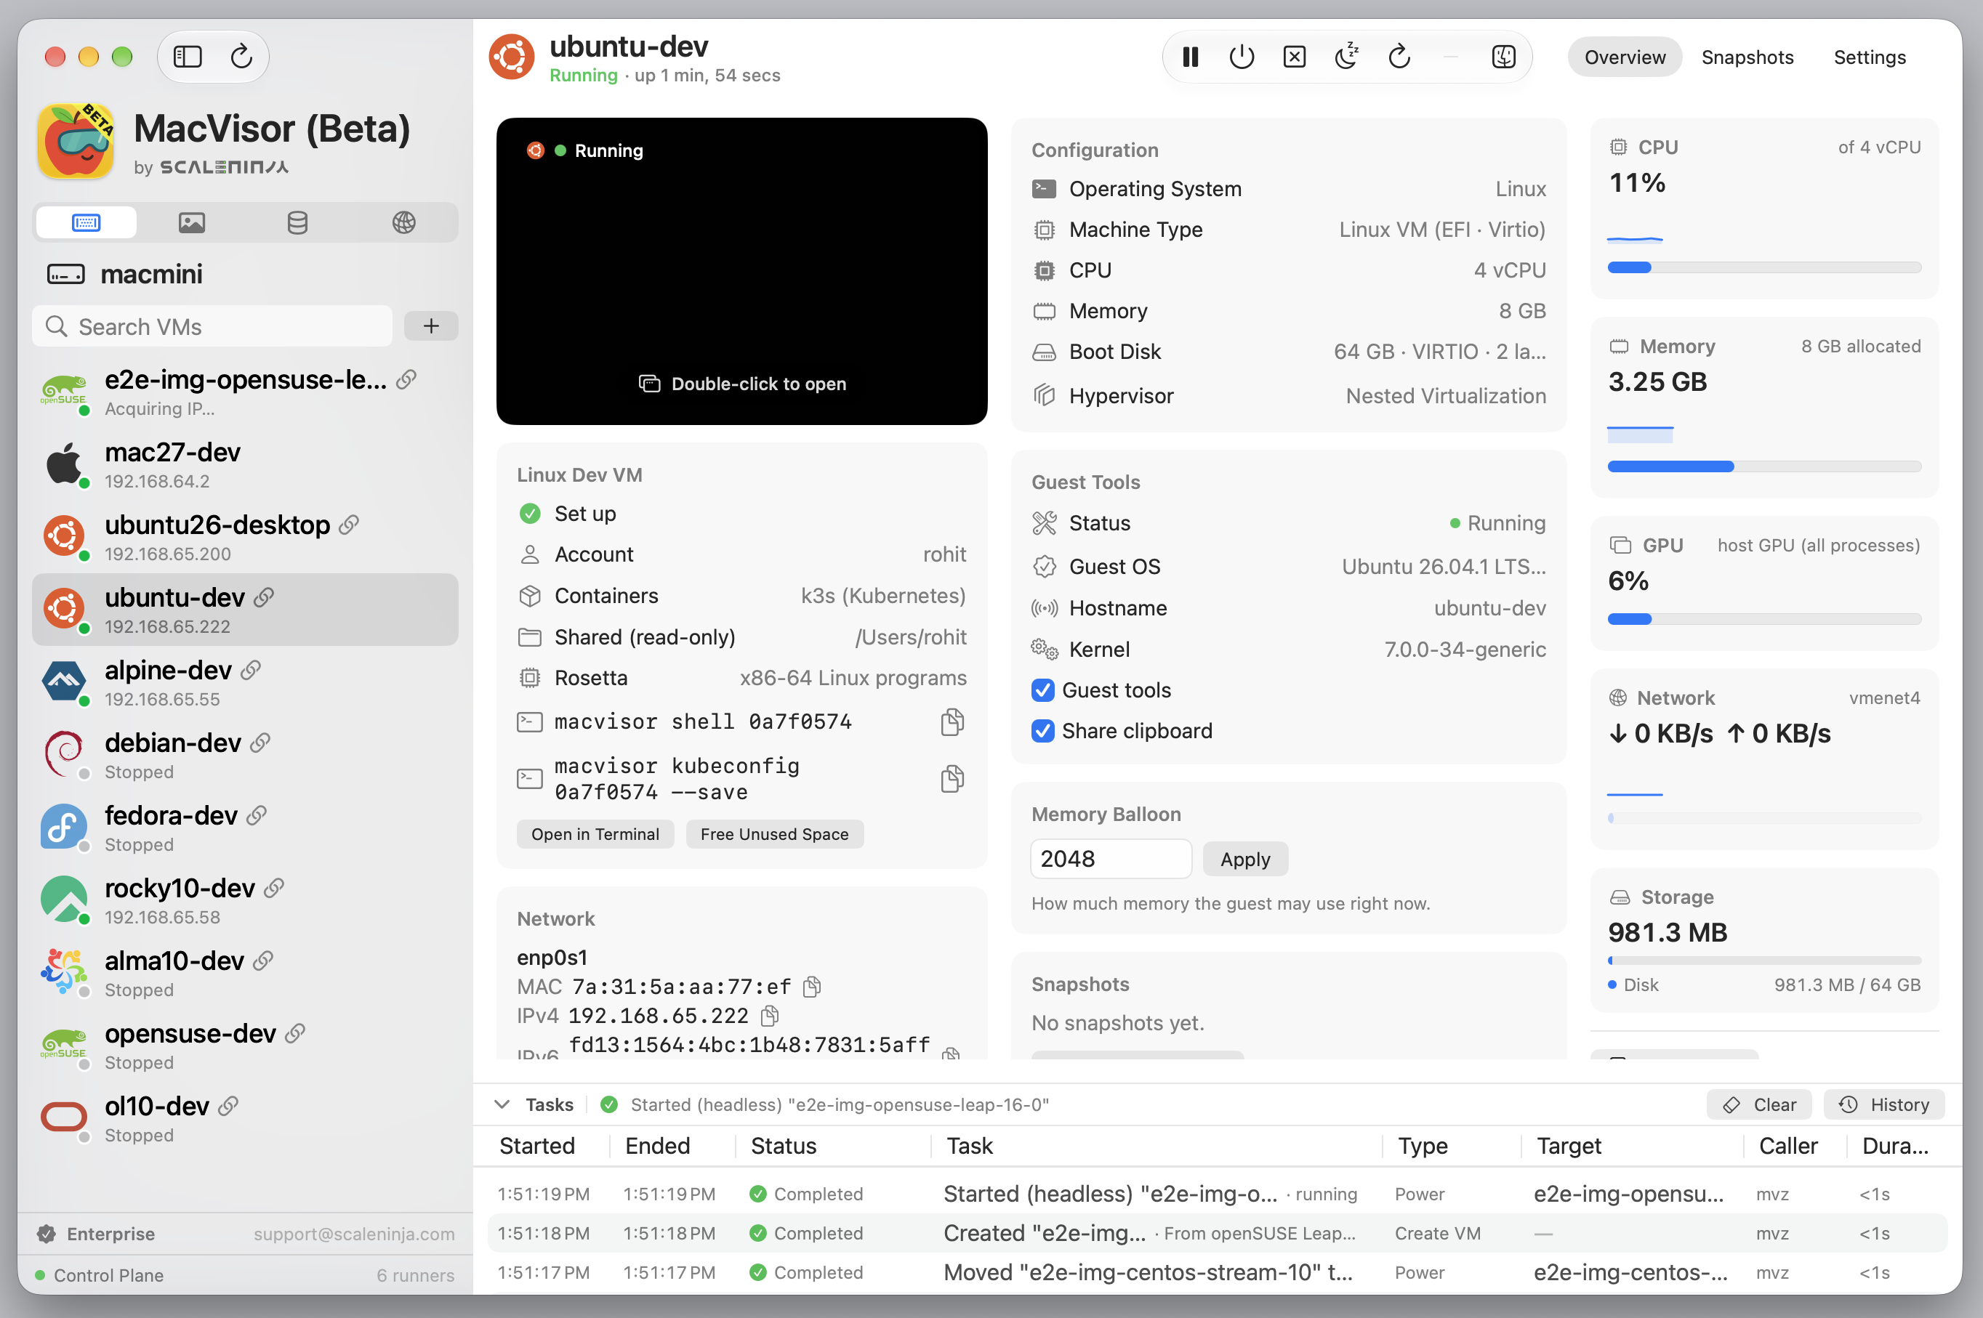Copy the macvisor kubeconfig command
Screen dimensions: 1983x1318
[x=952, y=778]
